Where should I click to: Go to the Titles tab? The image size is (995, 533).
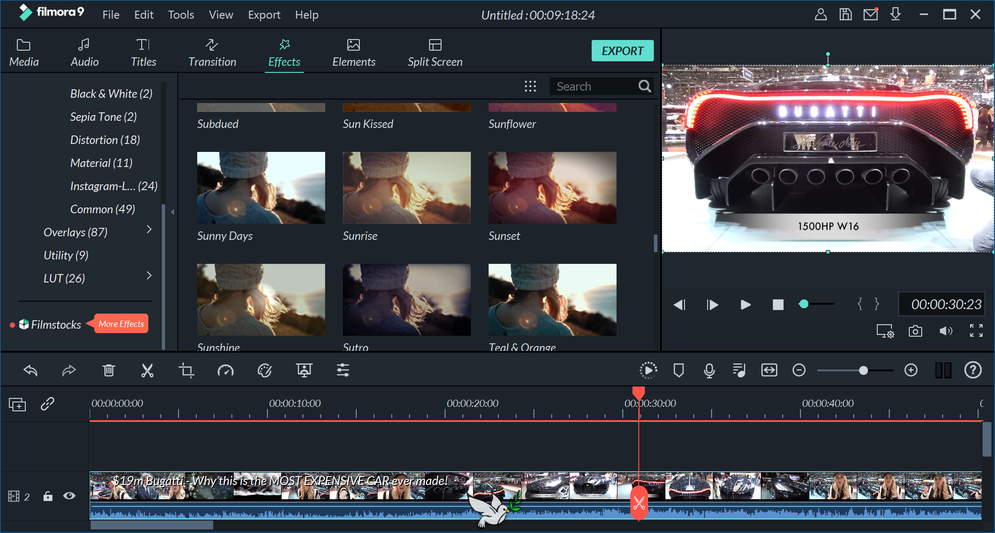143,53
